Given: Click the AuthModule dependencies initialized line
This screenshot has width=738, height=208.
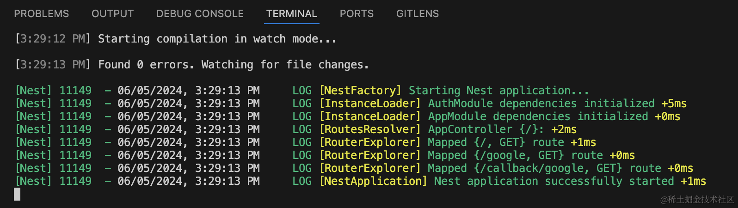Looking at the screenshot, I should click(x=351, y=104).
